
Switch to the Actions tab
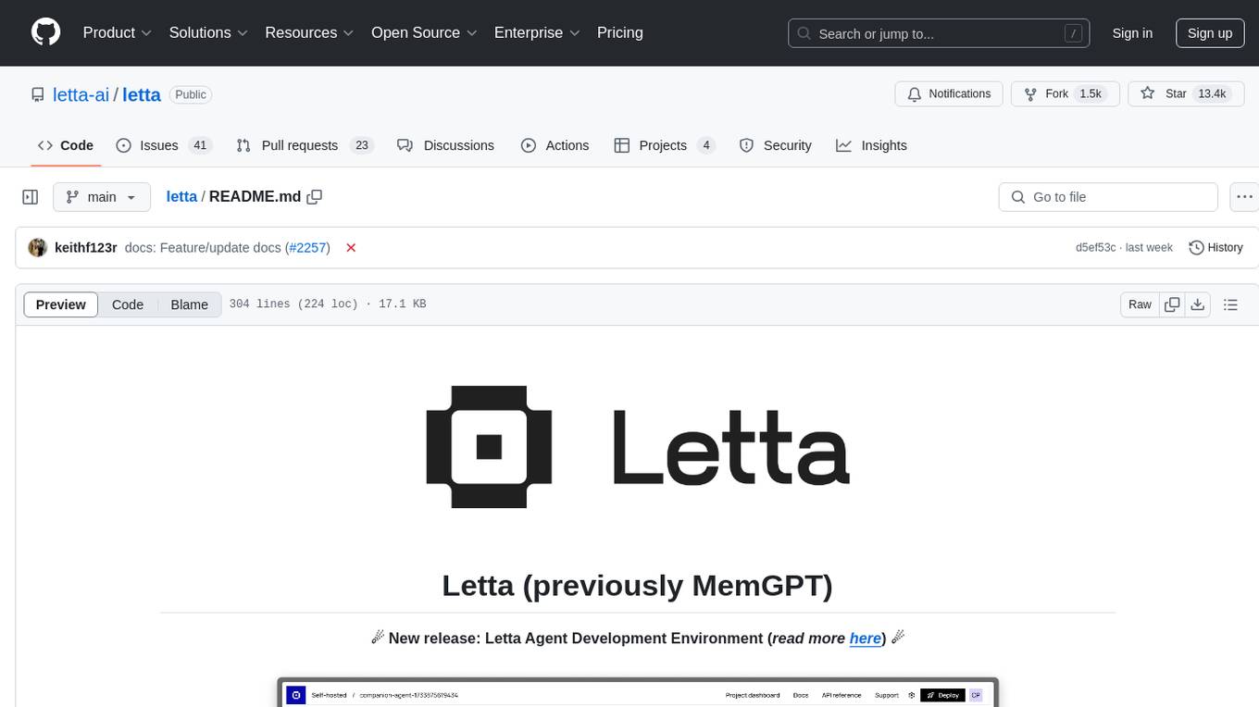(555, 145)
